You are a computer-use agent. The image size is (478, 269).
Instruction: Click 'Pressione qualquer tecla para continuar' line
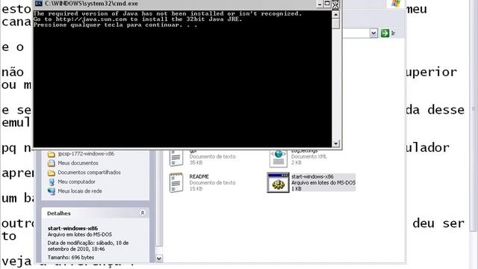115,25
